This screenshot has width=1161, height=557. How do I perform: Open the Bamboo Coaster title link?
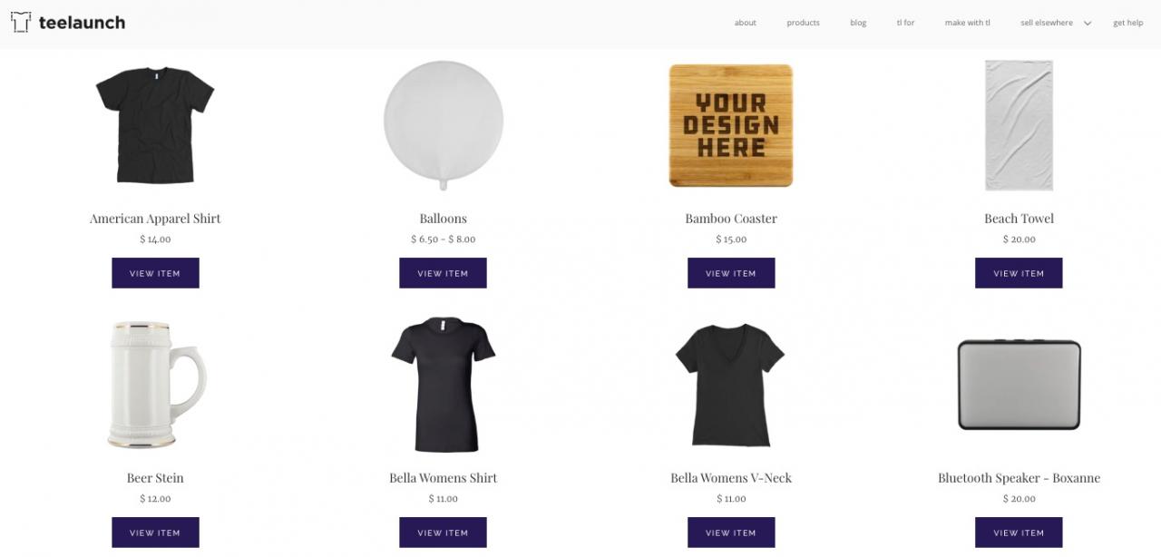tap(731, 219)
